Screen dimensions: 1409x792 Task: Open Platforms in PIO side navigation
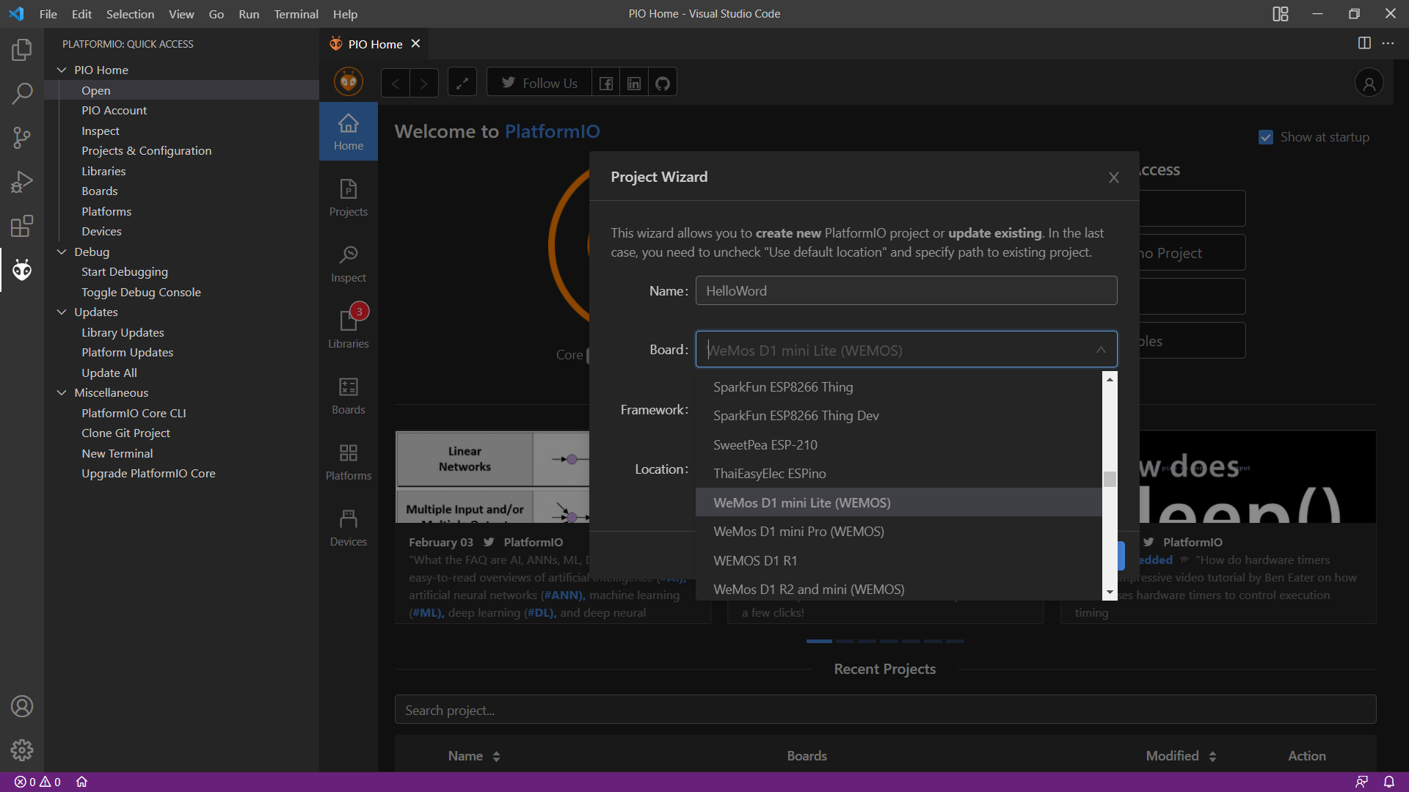coord(349,461)
